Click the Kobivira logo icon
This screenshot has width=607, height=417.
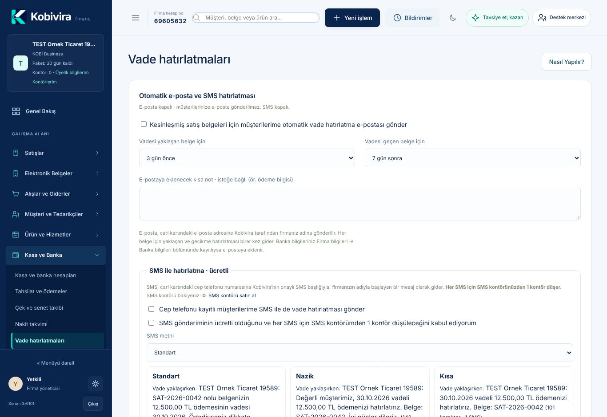(19, 17)
